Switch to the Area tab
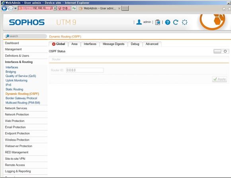 click(x=74, y=44)
